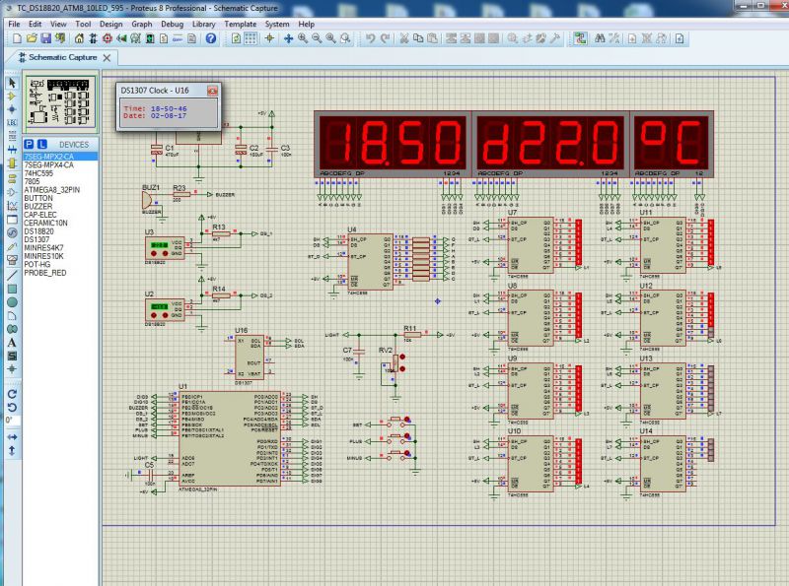
Task: Select the 2D box rectangle tool
Action: 12,289
